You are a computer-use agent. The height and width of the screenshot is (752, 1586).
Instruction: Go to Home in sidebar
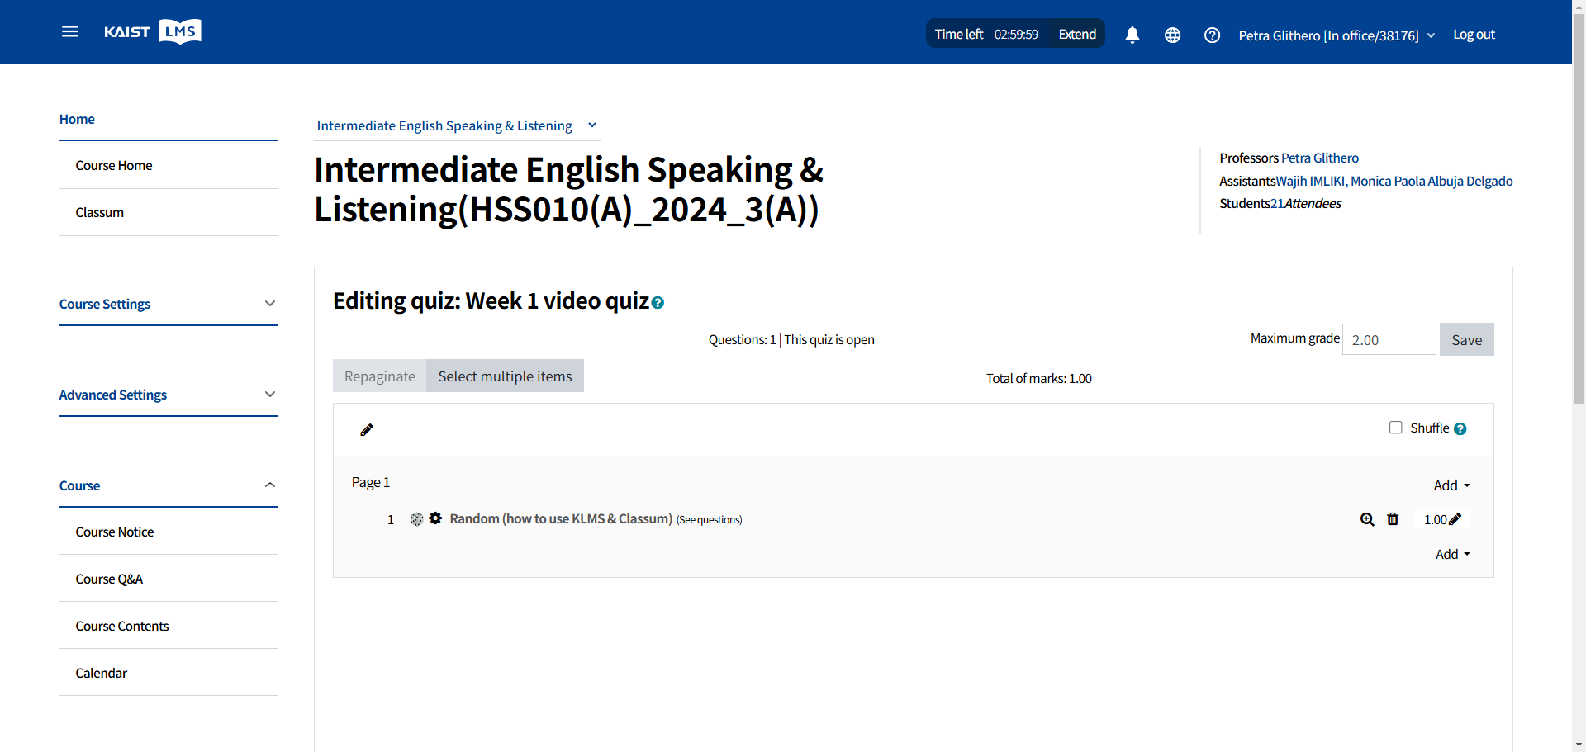point(77,119)
